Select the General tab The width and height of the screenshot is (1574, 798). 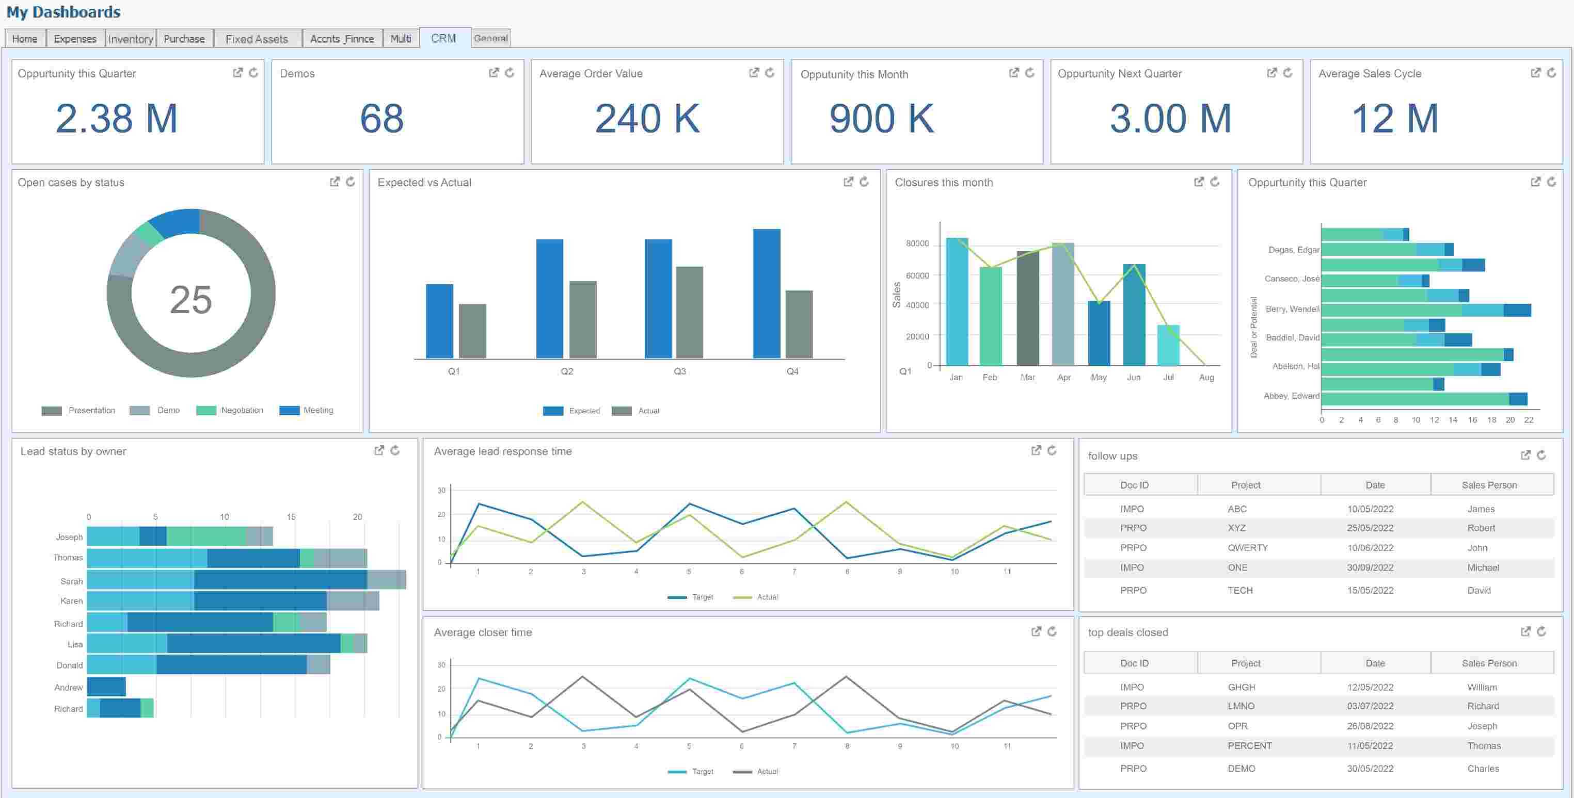pyautogui.click(x=490, y=38)
